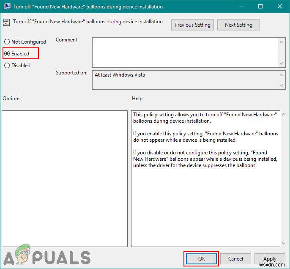290x269 pixels.
Task: Click the Help text first paragraph
Action: pyautogui.click(x=205, y=118)
